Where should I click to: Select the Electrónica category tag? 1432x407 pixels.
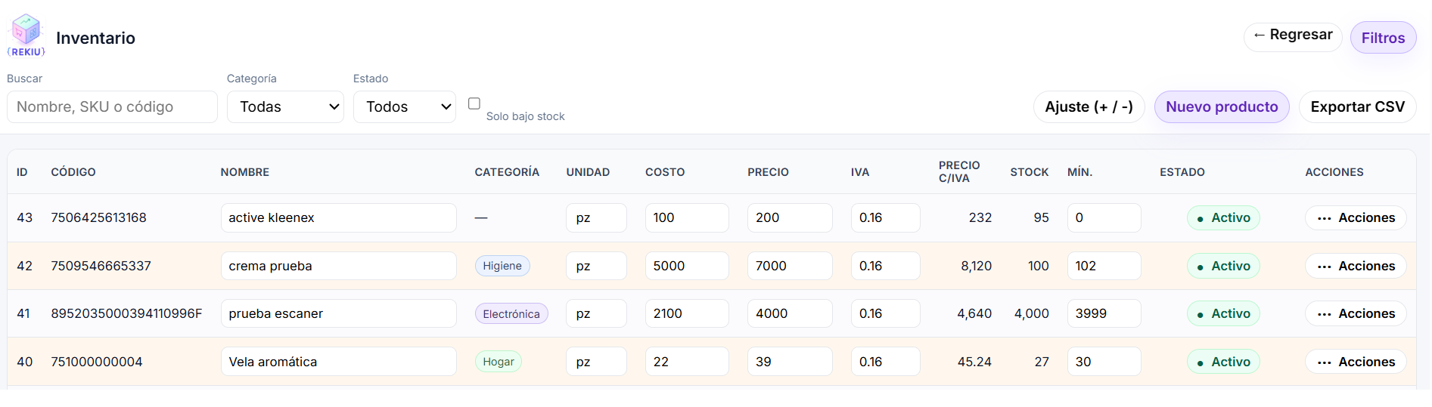pyautogui.click(x=511, y=313)
